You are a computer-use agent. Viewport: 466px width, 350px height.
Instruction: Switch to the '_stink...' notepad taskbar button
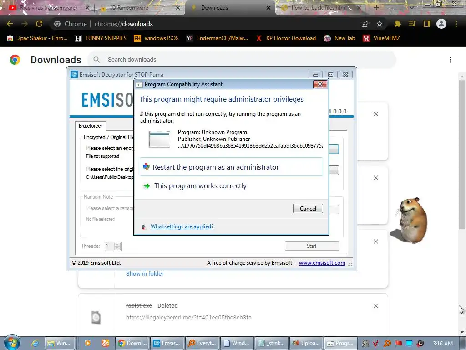point(272,343)
